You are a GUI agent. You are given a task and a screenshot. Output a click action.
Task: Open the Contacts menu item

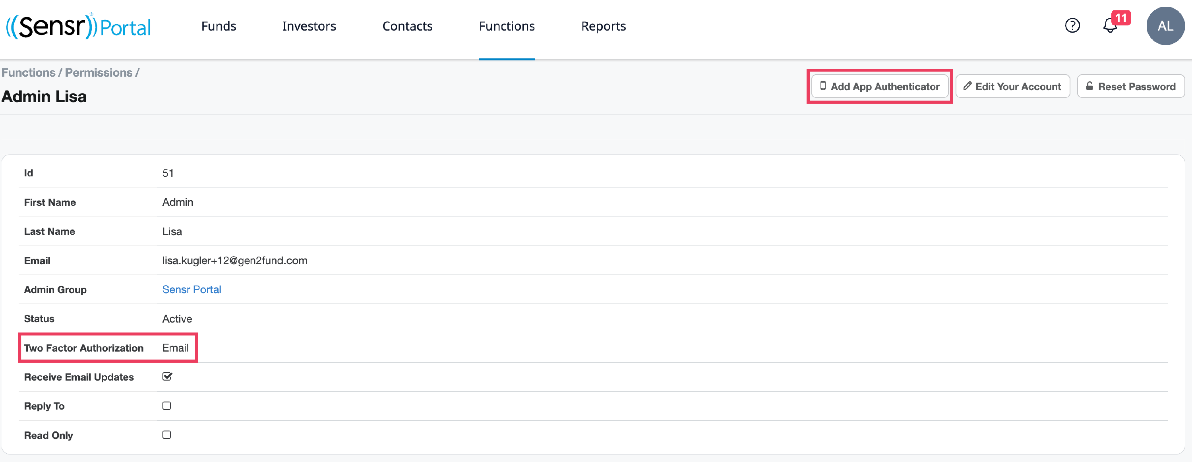[407, 26]
